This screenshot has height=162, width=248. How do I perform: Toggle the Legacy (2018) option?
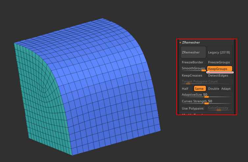coord(219,52)
